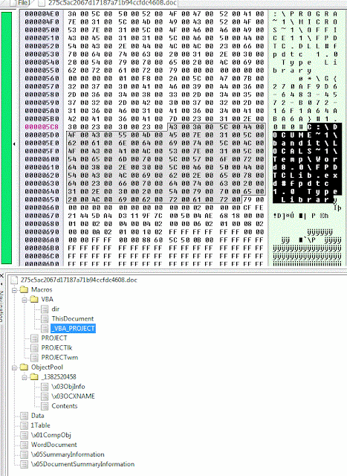This screenshot has width=347, height=476.
Task: Collapse the _1382520458 folder expander
Action: click(x=25, y=377)
